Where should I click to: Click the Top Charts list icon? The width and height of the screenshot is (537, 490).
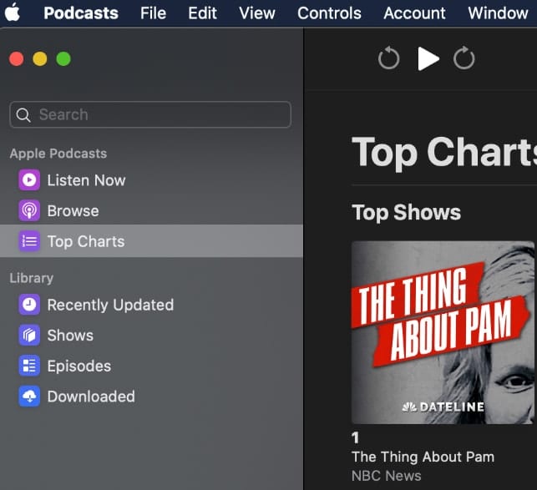(x=29, y=241)
